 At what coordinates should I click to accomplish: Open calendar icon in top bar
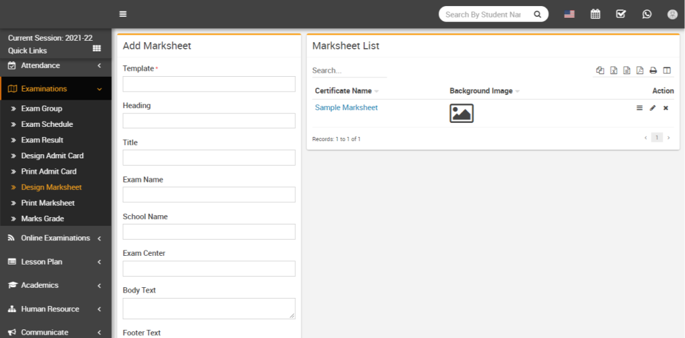(x=595, y=14)
